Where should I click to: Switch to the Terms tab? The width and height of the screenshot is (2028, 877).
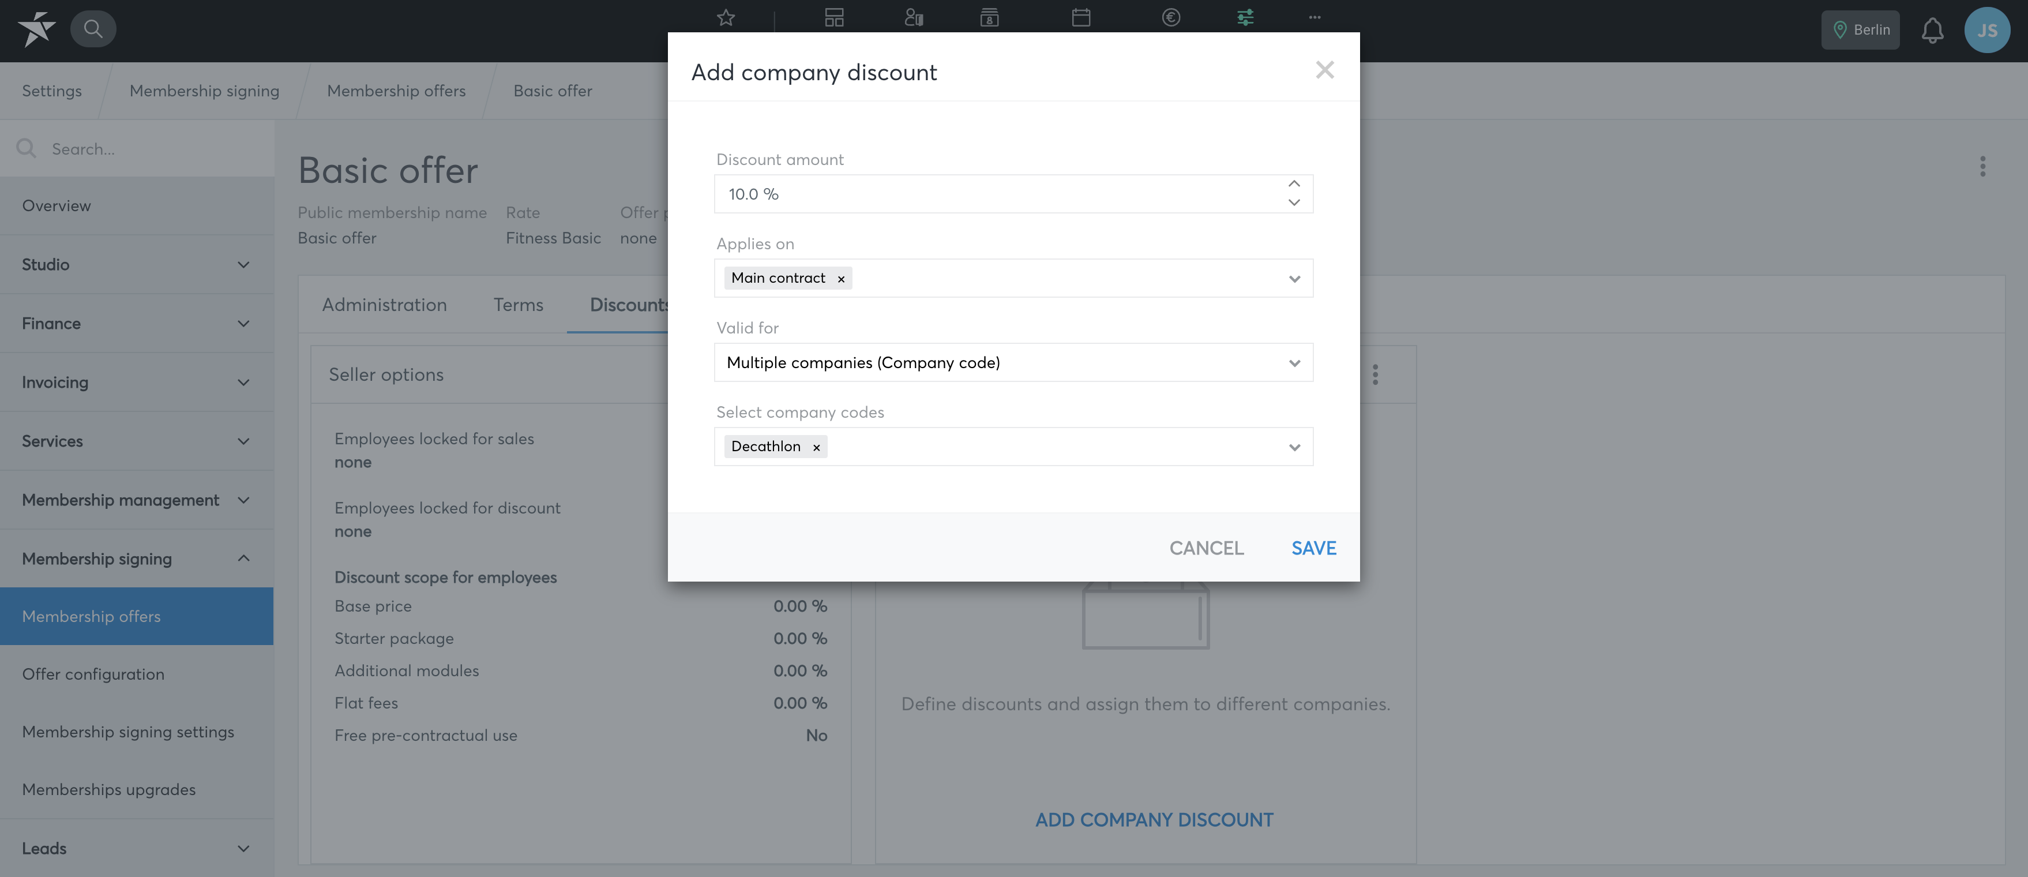(x=518, y=305)
